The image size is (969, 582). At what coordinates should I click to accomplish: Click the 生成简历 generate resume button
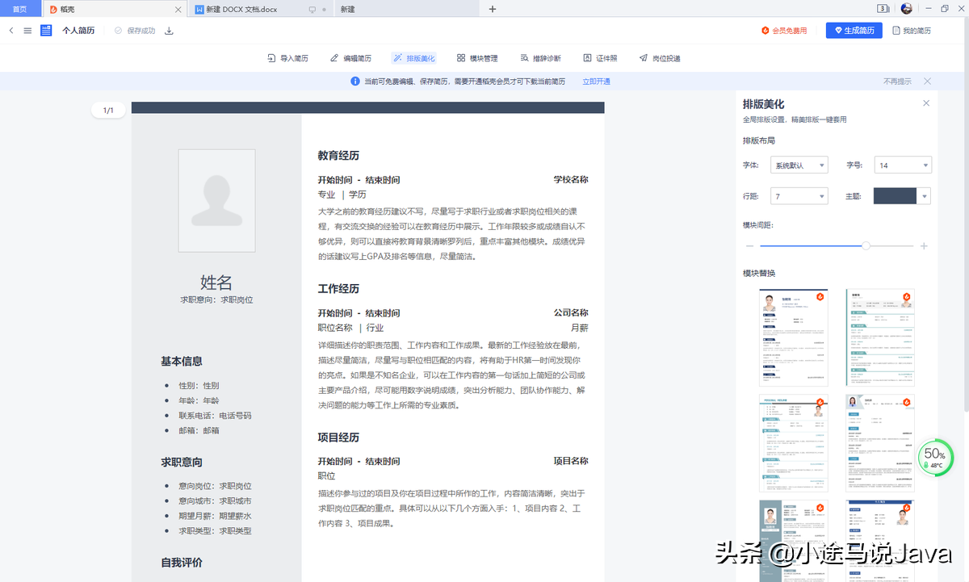pyautogui.click(x=854, y=30)
